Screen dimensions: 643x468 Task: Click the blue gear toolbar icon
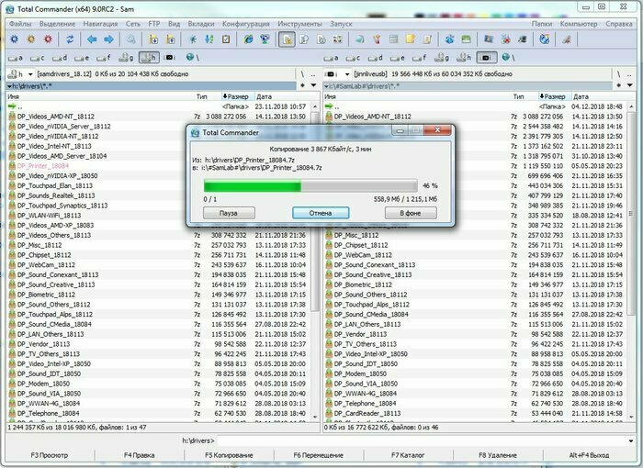pyautogui.click(x=15, y=39)
